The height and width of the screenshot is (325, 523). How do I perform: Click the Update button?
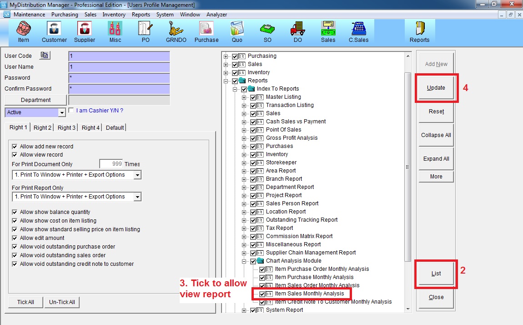click(436, 88)
